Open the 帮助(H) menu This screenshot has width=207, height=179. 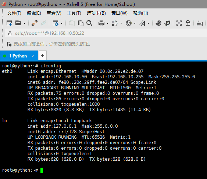point(140,13)
